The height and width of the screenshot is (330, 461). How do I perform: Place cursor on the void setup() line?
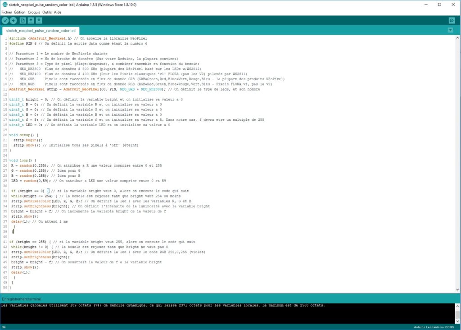tap(23, 135)
